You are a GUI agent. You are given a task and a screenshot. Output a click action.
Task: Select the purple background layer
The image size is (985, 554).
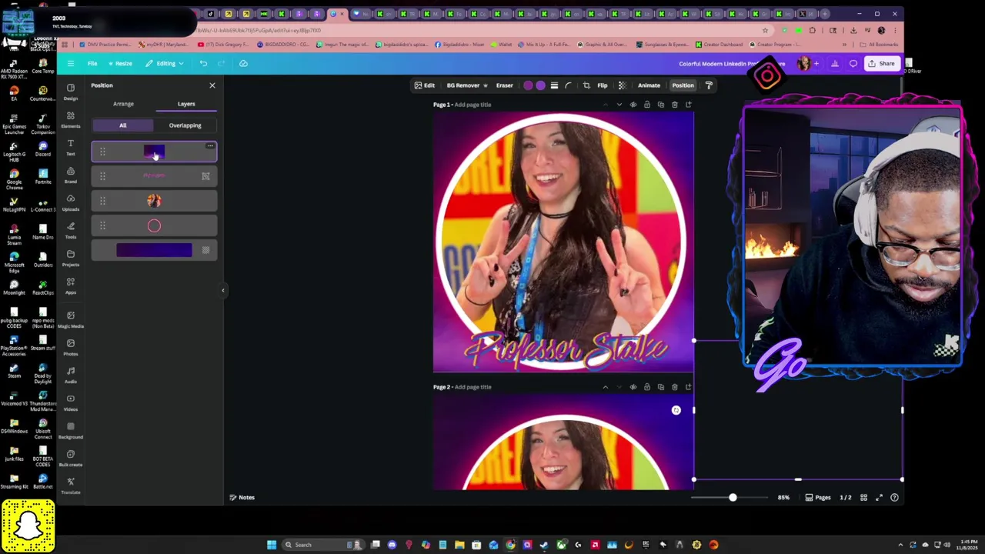point(154,250)
